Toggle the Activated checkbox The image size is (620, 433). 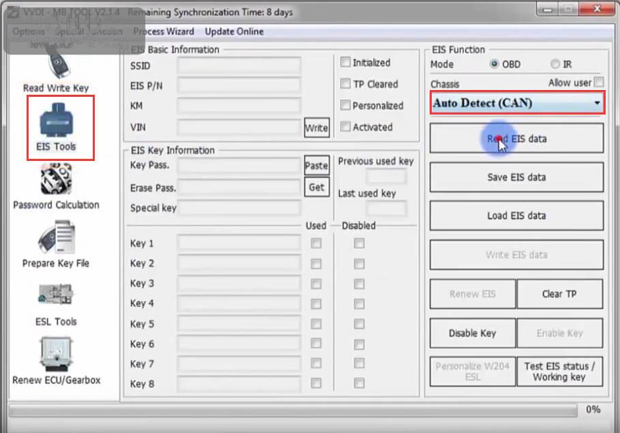(x=345, y=126)
